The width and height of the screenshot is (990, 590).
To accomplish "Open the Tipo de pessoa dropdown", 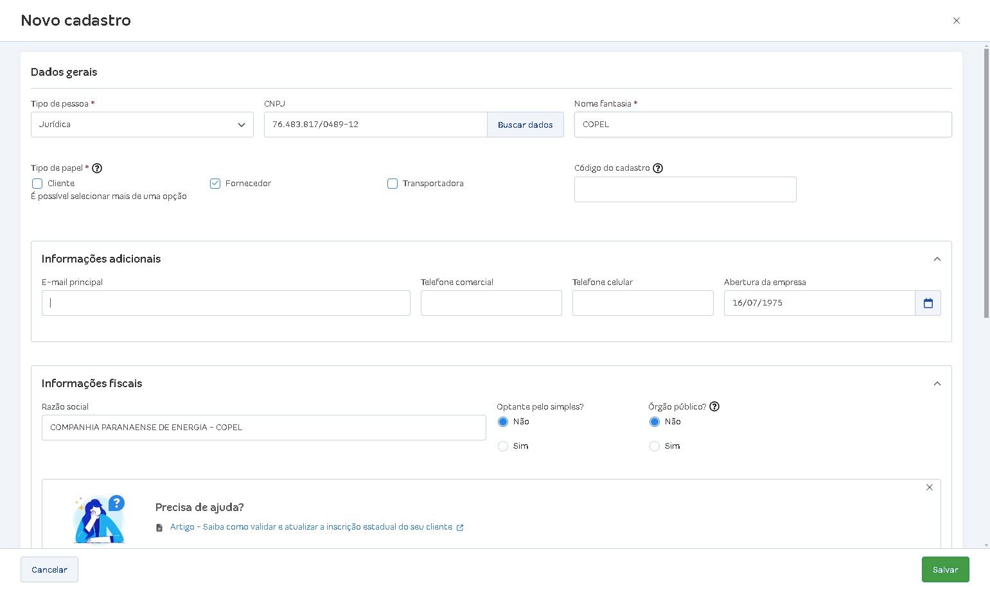I will [x=142, y=125].
